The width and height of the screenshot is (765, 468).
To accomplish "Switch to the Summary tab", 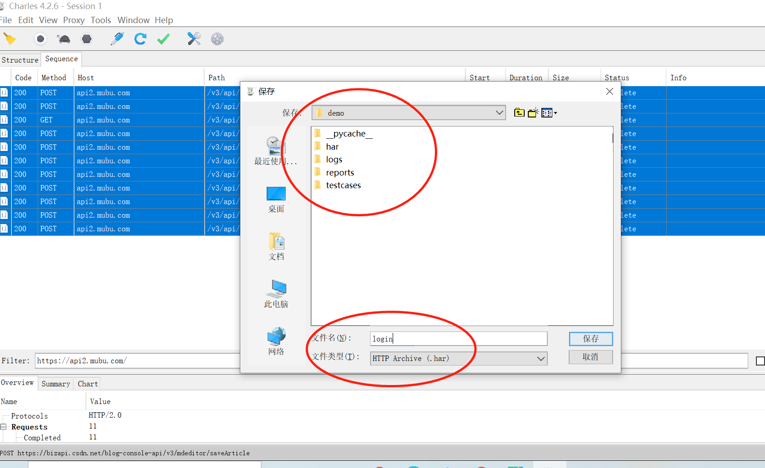I will (x=56, y=384).
